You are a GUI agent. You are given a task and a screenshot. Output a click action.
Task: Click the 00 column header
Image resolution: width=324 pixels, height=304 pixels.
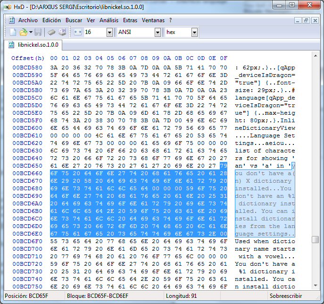point(54,58)
